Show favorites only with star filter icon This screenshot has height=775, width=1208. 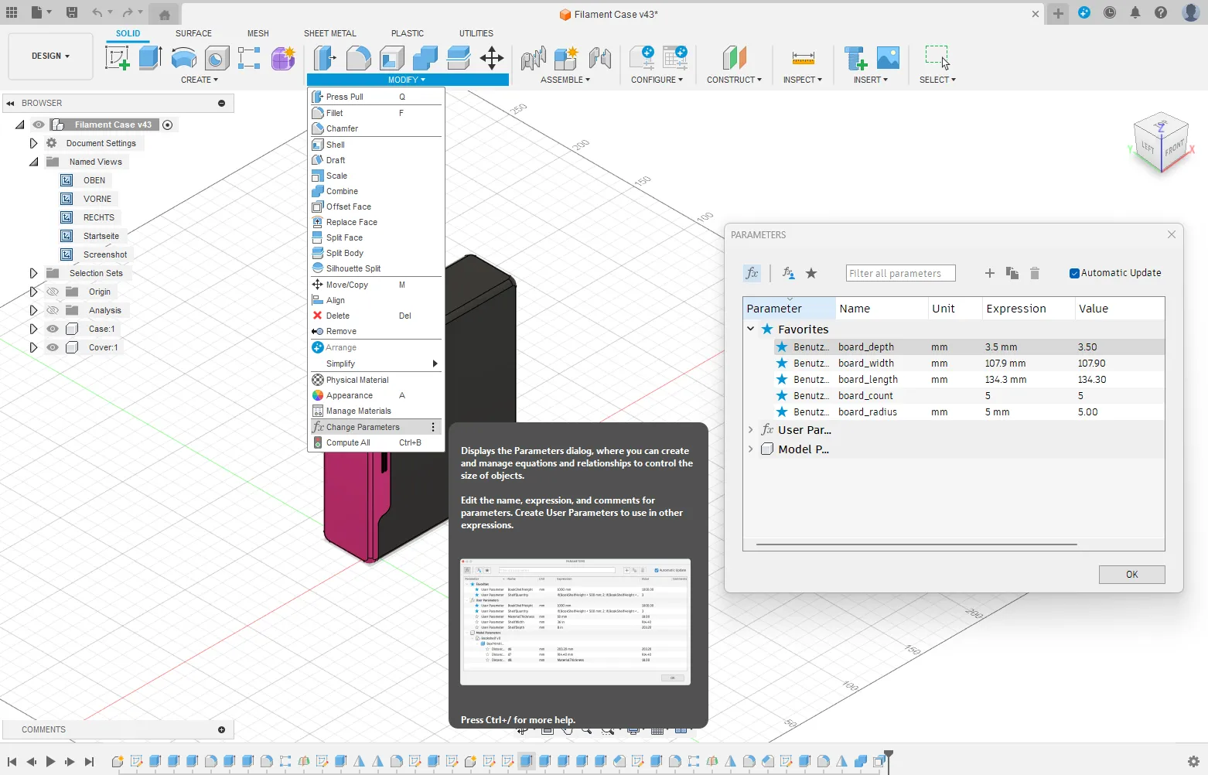811,273
